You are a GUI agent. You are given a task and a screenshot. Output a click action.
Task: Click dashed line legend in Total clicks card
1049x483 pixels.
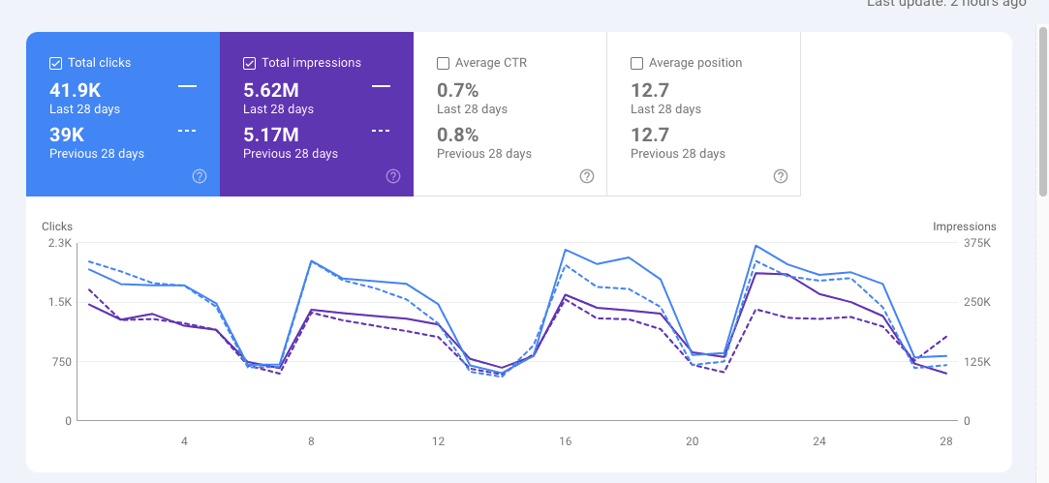tap(187, 131)
